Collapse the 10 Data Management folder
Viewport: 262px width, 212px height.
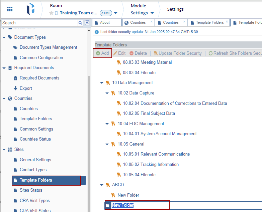point(102,83)
